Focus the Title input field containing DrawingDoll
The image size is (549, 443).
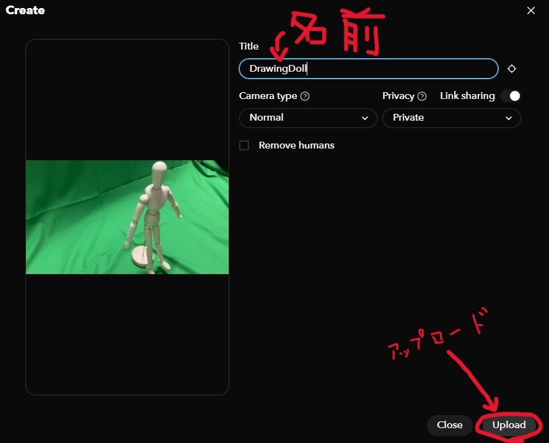(x=368, y=69)
